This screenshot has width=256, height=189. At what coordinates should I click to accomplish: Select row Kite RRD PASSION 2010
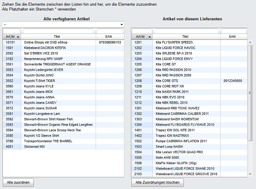(x=189, y=70)
